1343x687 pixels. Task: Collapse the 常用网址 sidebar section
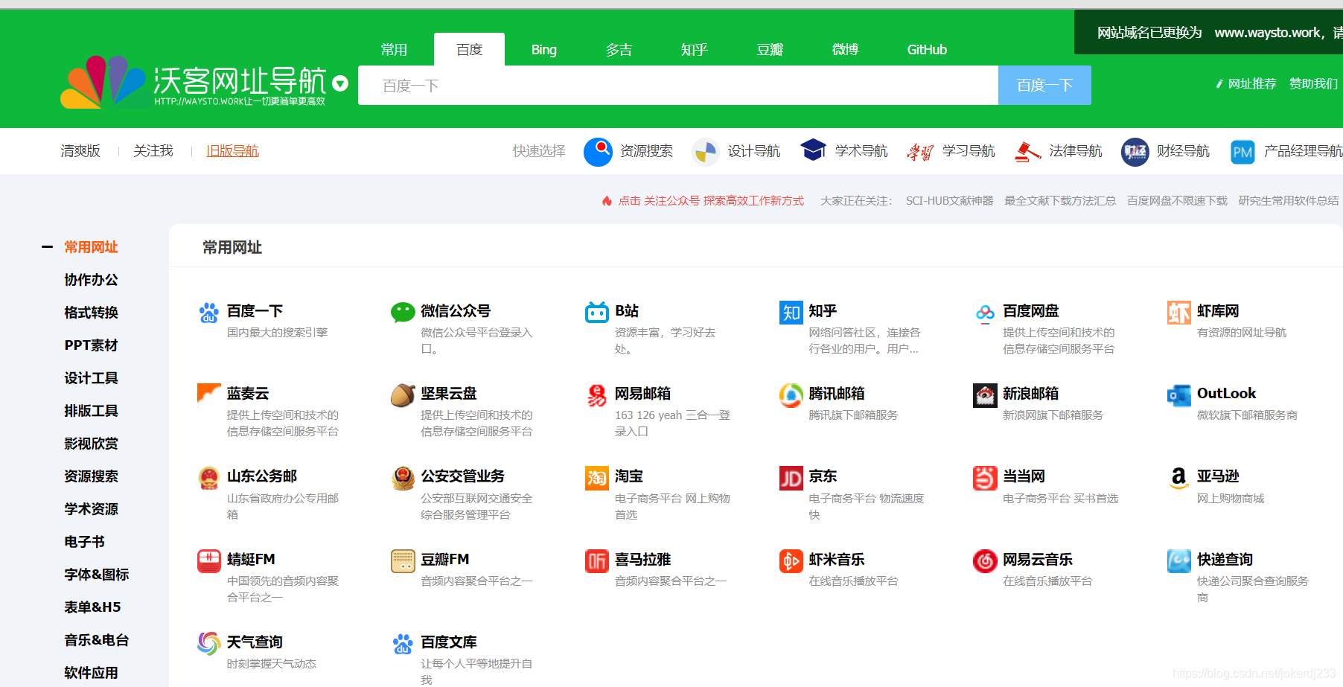click(48, 246)
